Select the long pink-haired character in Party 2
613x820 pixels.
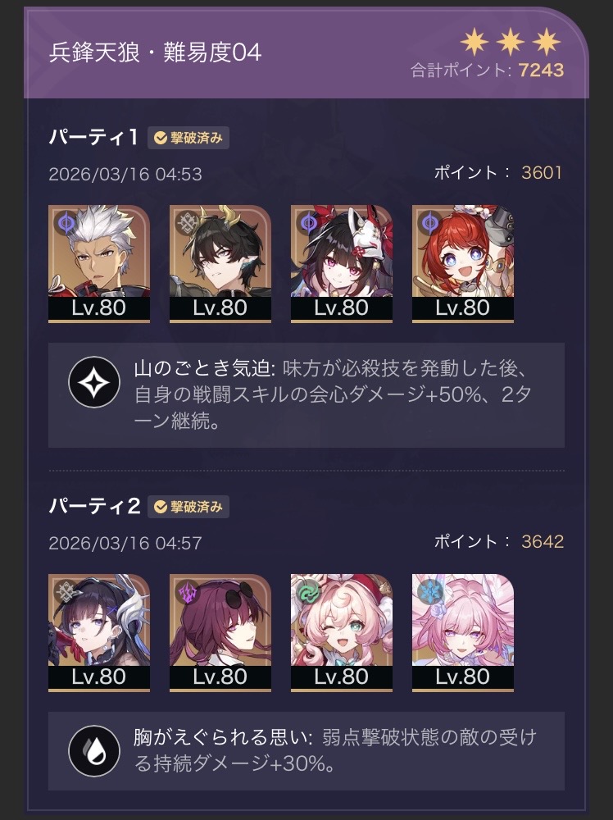click(x=462, y=632)
